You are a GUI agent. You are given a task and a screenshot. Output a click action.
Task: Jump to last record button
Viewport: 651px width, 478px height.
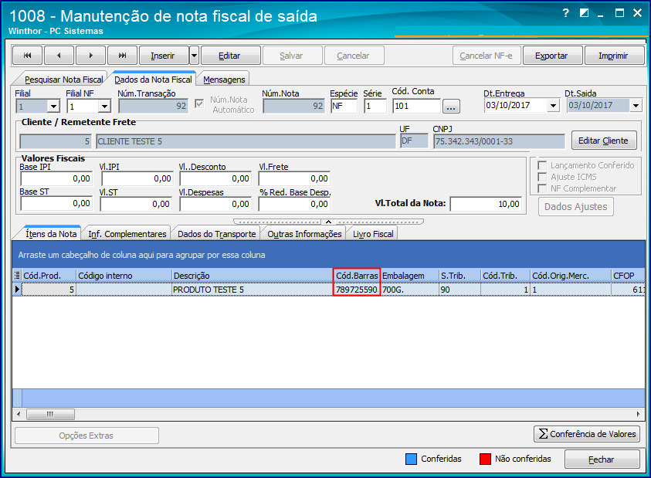click(x=122, y=56)
